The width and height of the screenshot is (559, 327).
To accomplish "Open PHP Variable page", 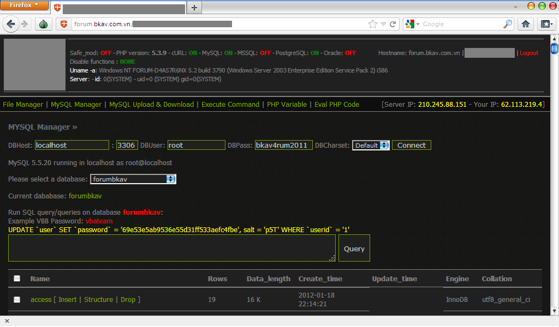I will click(x=287, y=105).
